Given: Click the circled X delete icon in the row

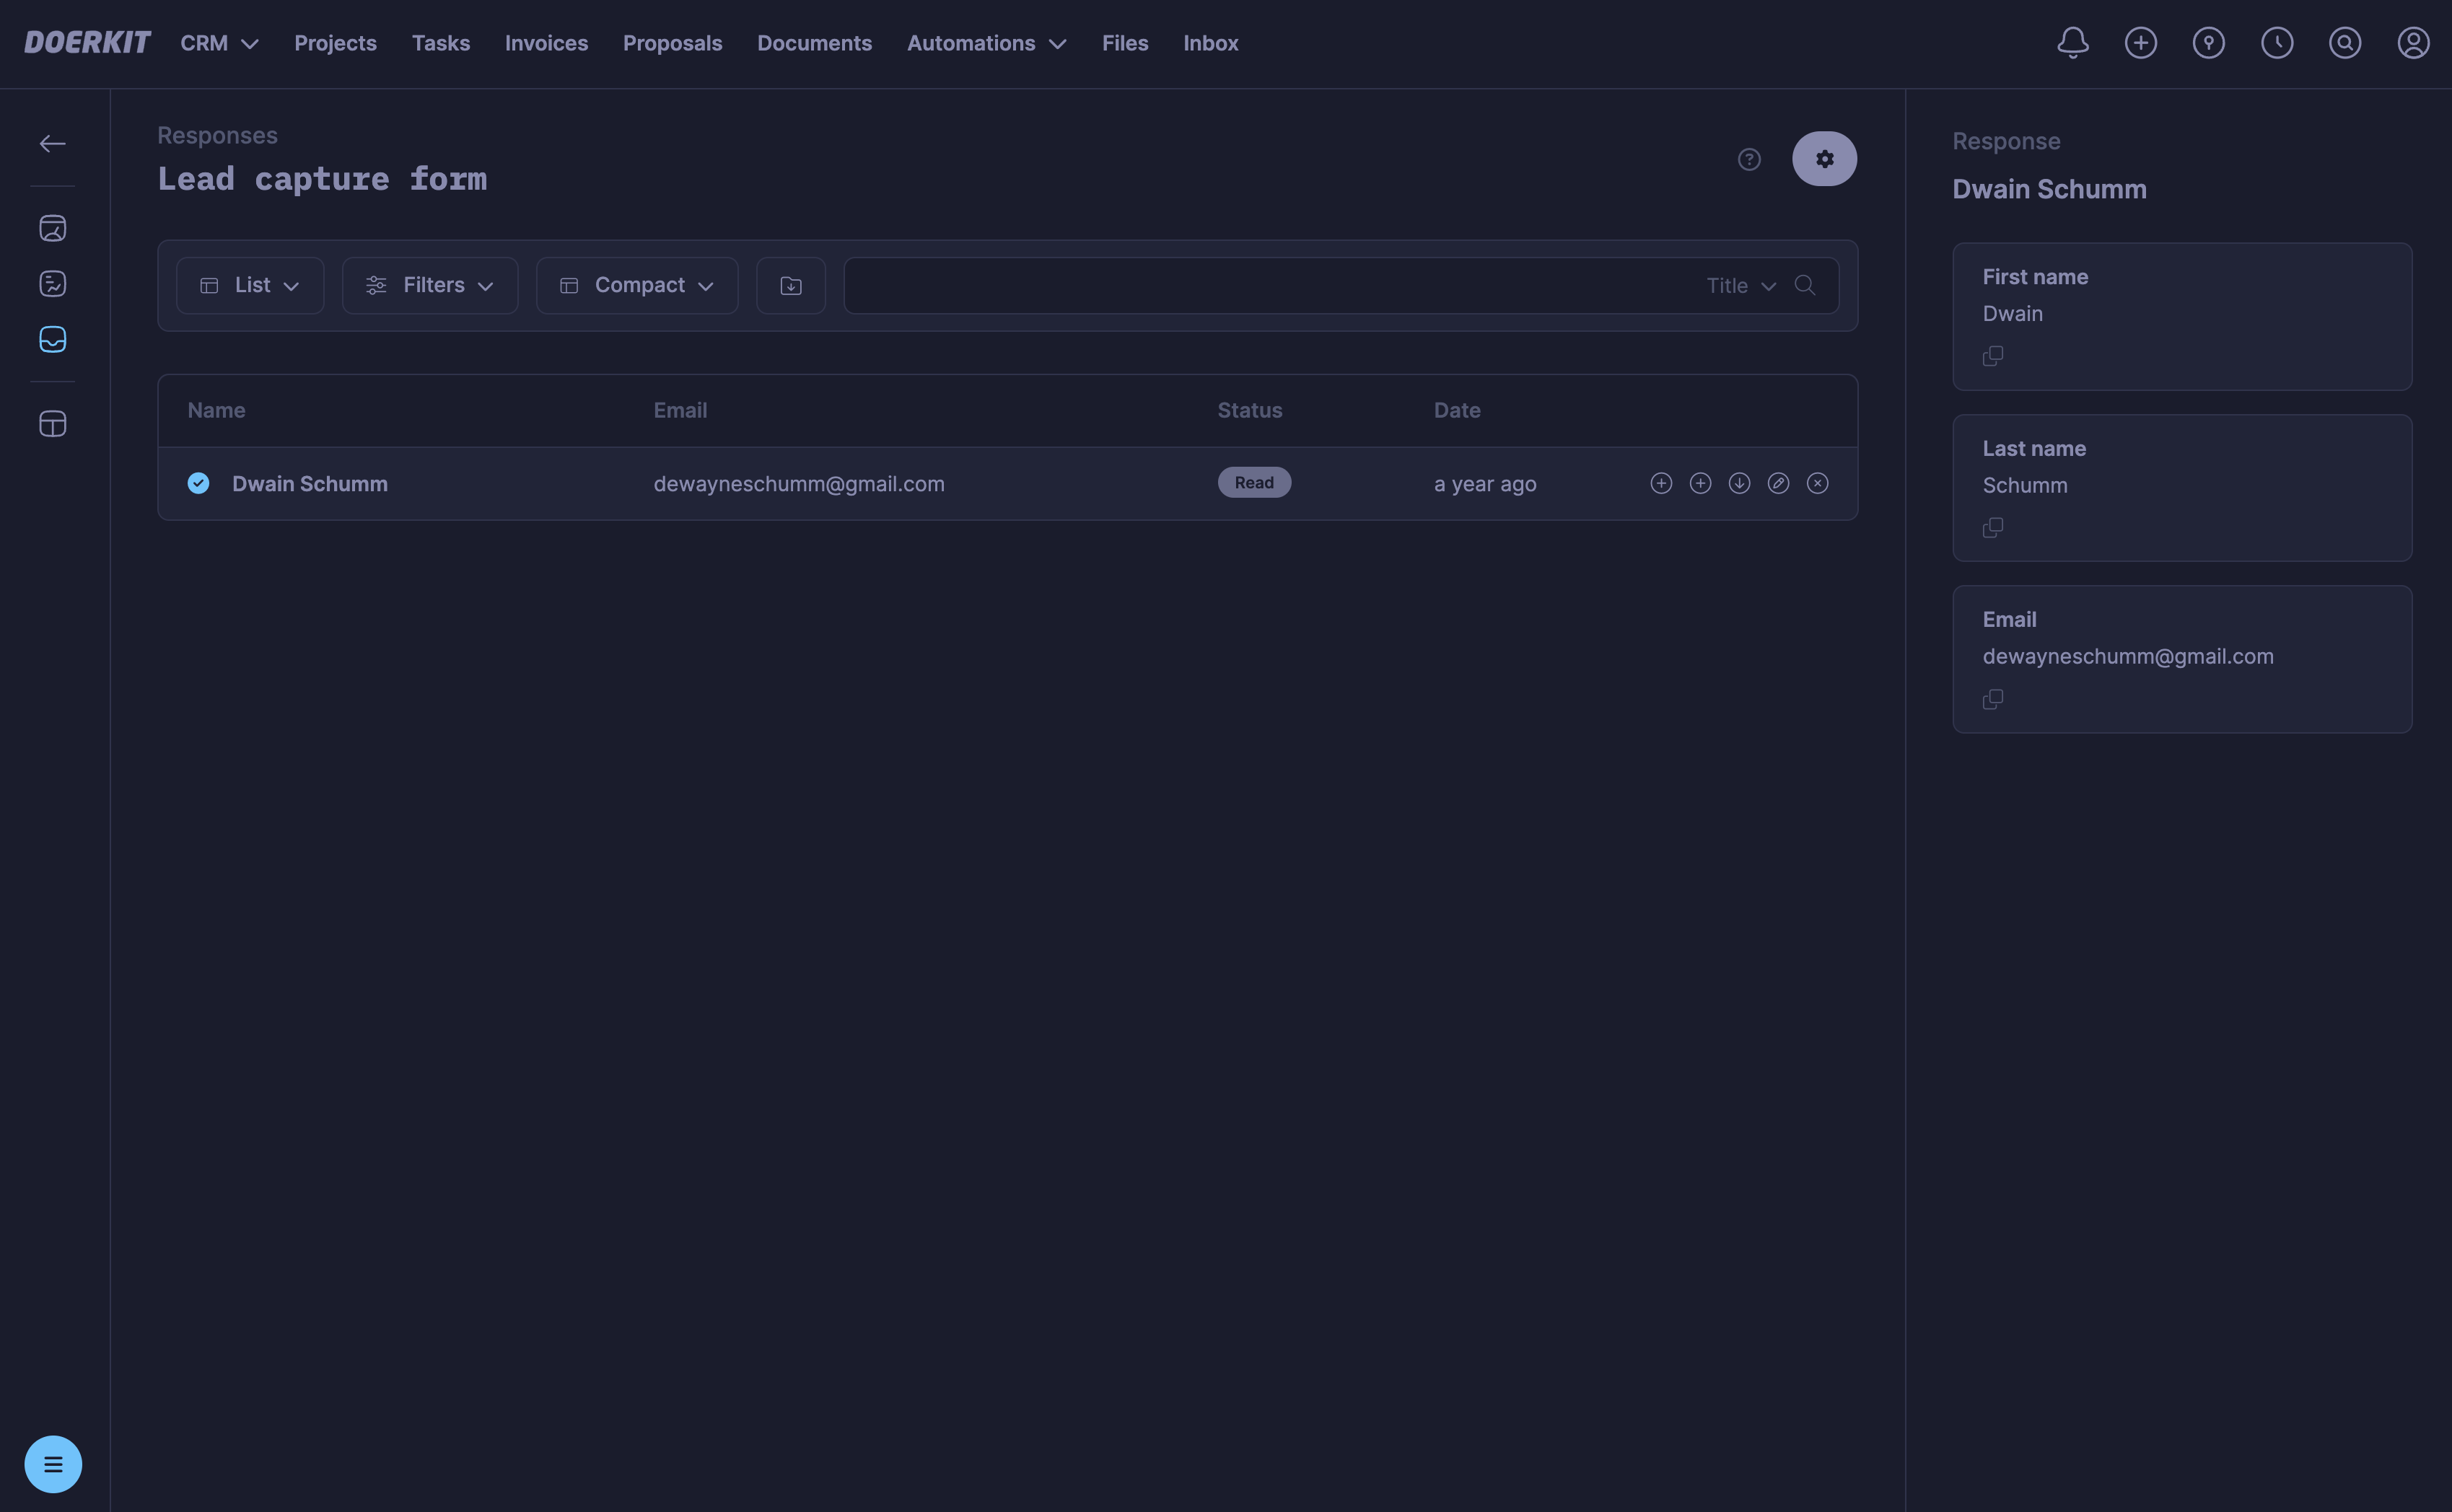Looking at the screenshot, I should point(1817,483).
